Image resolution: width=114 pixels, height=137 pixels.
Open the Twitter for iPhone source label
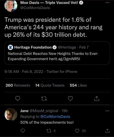coord(62,72)
